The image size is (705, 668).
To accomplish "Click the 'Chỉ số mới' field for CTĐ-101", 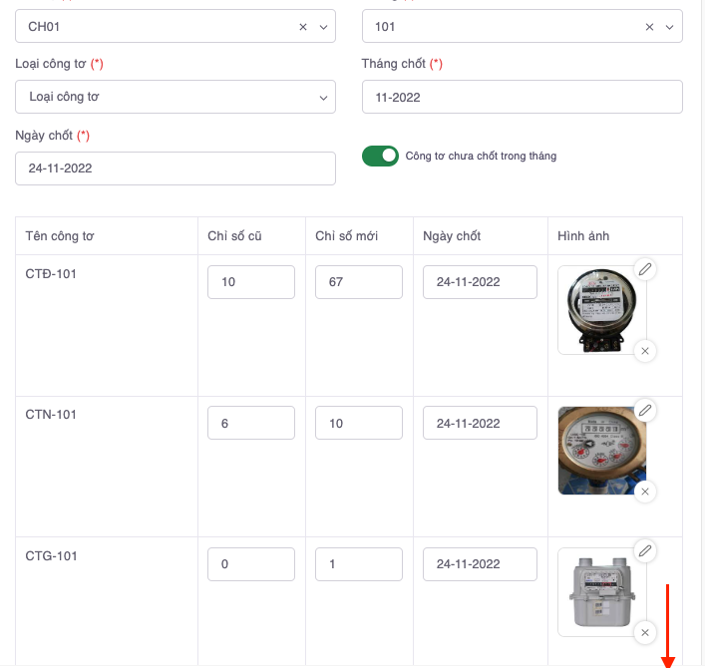I will tap(358, 282).
